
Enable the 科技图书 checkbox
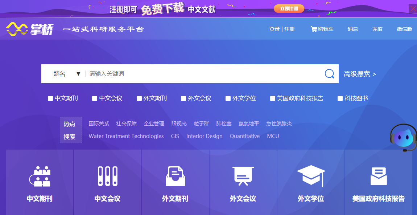(x=340, y=98)
